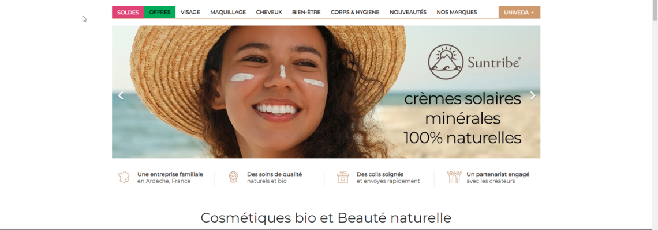Select MAQUILLAGE in the navigation bar
The height and width of the screenshot is (230, 658).
coord(228,13)
